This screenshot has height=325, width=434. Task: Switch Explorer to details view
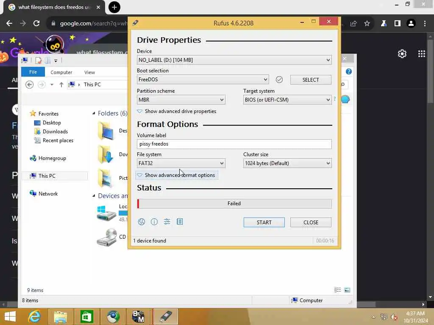(338, 290)
